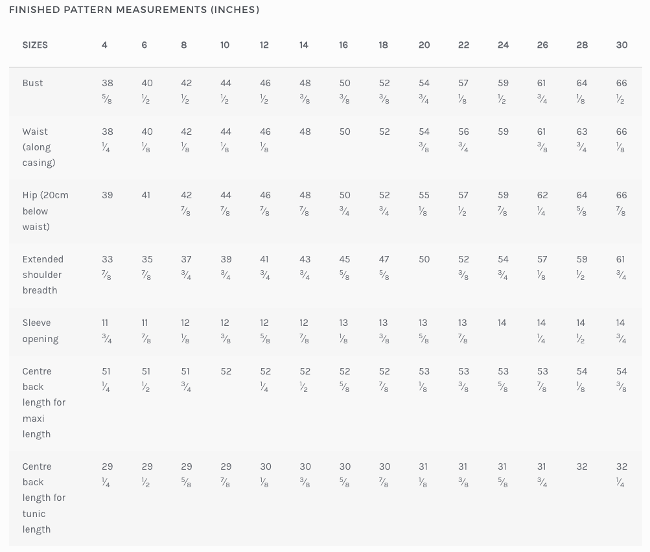The width and height of the screenshot is (650, 552).
Task: Click the Waist (along casing) label
Action: click(38, 147)
